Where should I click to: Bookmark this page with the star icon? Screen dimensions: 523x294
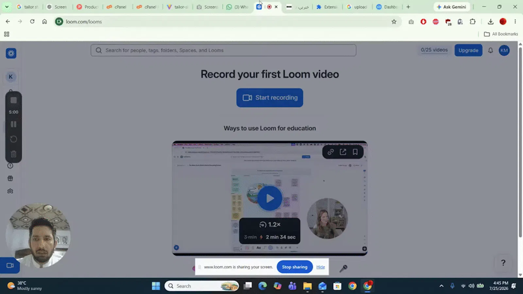click(x=394, y=22)
